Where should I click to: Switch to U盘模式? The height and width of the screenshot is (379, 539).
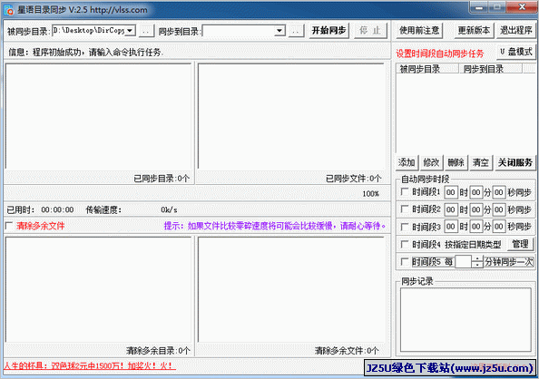coord(516,53)
